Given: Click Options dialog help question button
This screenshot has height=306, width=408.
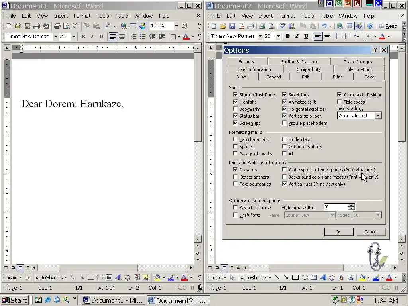Looking at the screenshot, I should coord(375,50).
